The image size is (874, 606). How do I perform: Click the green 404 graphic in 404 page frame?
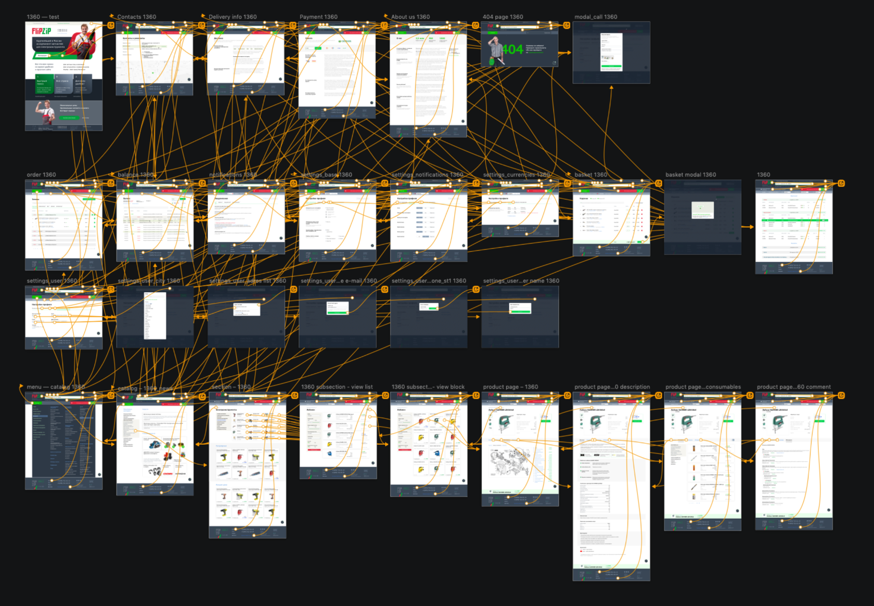(x=512, y=50)
